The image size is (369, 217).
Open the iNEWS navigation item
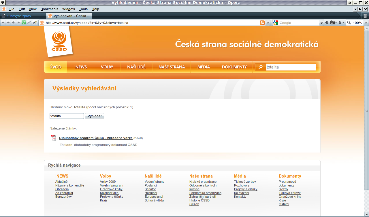click(x=80, y=67)
